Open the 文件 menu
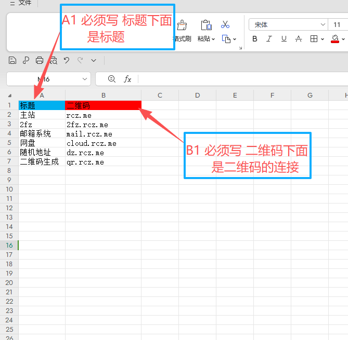The height and width of the screenshot is (340, 348). 24,3
